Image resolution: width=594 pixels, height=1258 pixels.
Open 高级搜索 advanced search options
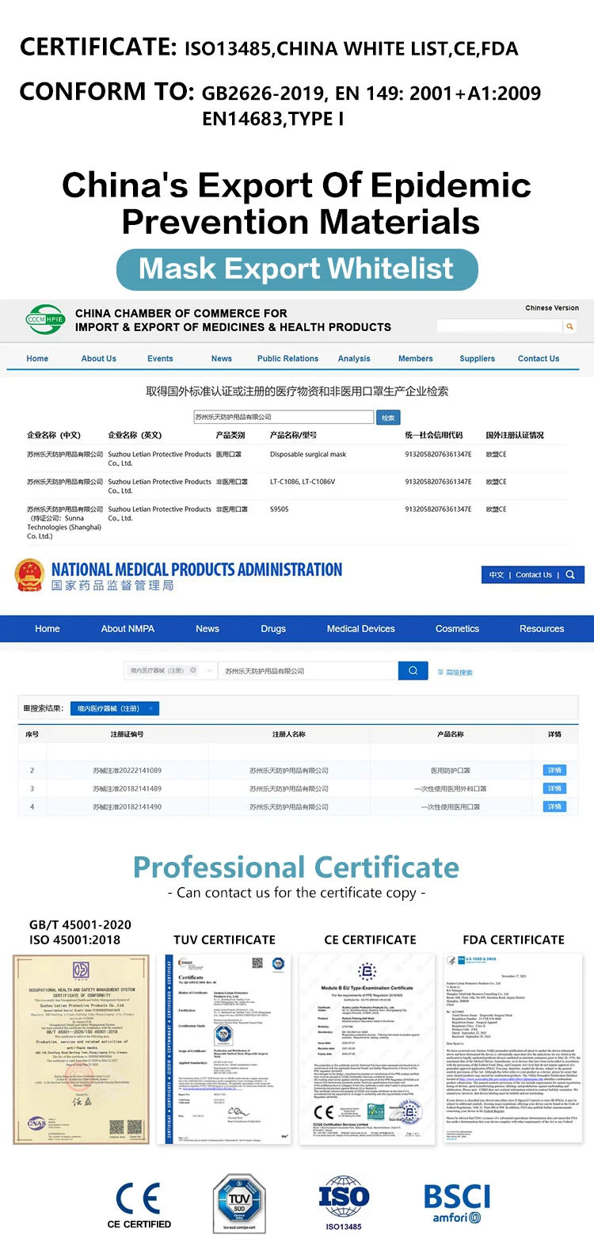pos(455,673)
